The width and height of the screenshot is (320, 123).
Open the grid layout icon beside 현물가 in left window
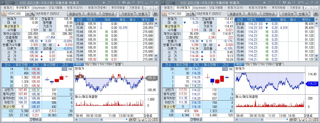[x=155, y=14]
